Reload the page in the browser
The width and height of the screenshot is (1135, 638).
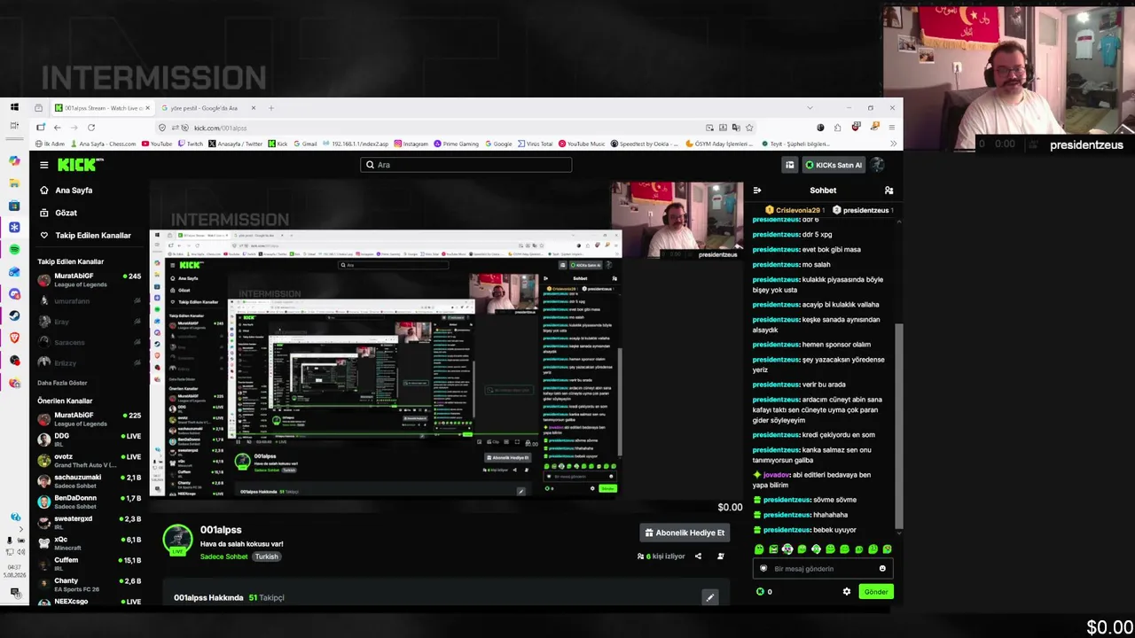click(x=90, y=128)
